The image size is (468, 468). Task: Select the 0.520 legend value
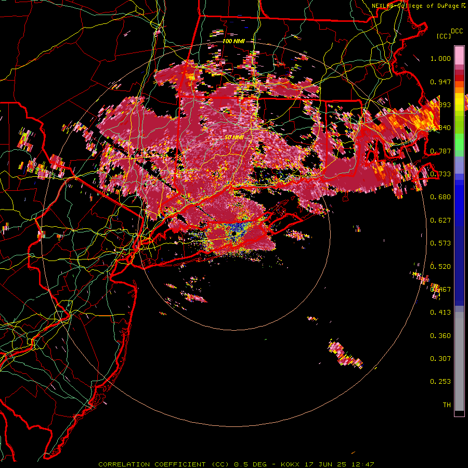coord(440,267)
